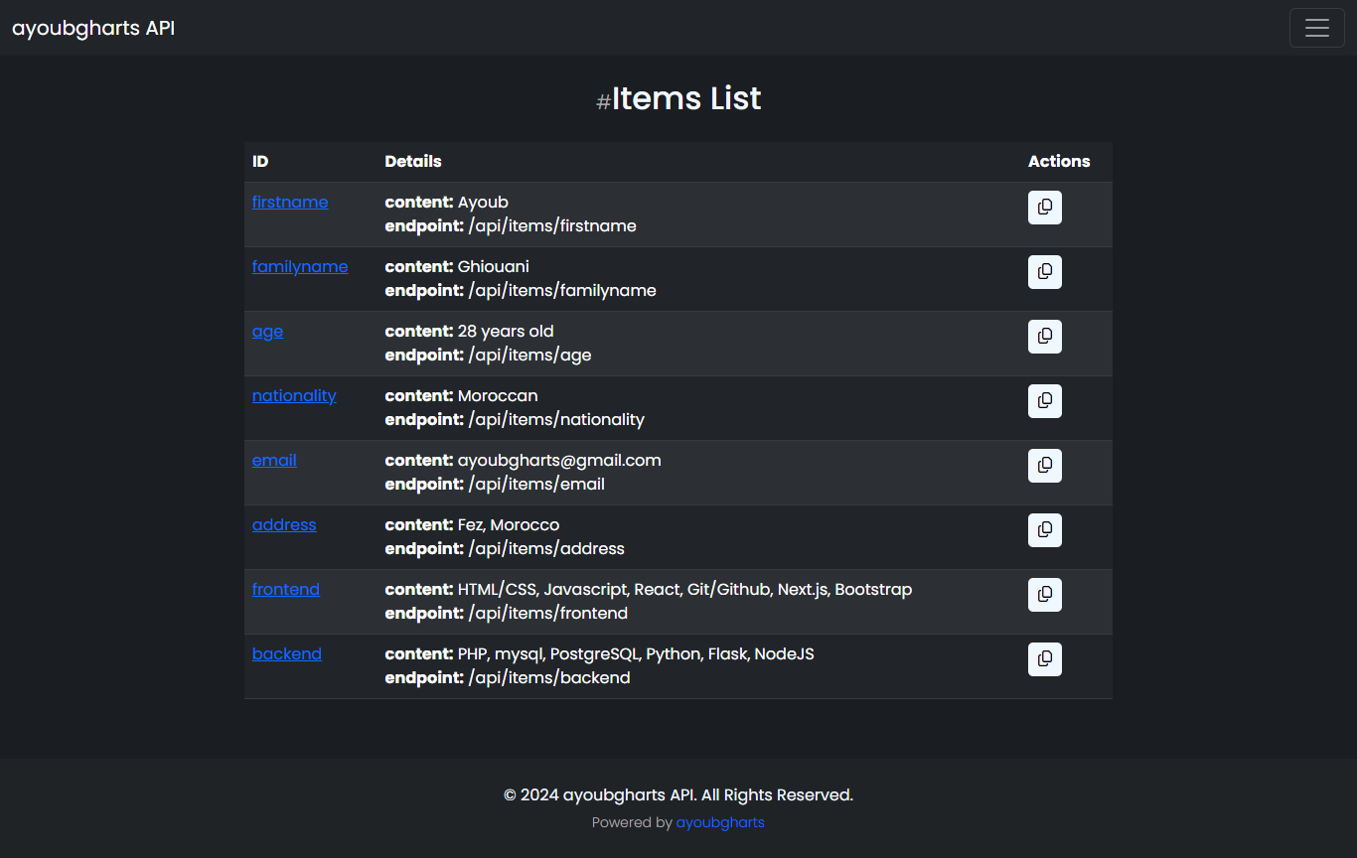Copy the nationality endpoint with the copy icon
Viewport: 1357px width, 858px height.
pyautogui.click(x=1044, y=401)
